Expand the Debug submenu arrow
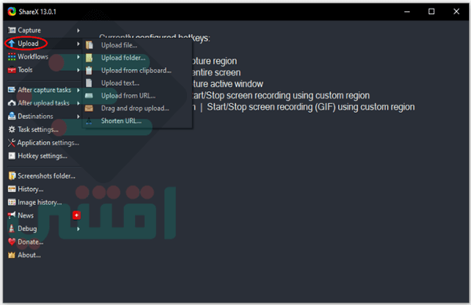Image resolution: width=471 pixels, height=305 pixels. [x=78, y=229]
